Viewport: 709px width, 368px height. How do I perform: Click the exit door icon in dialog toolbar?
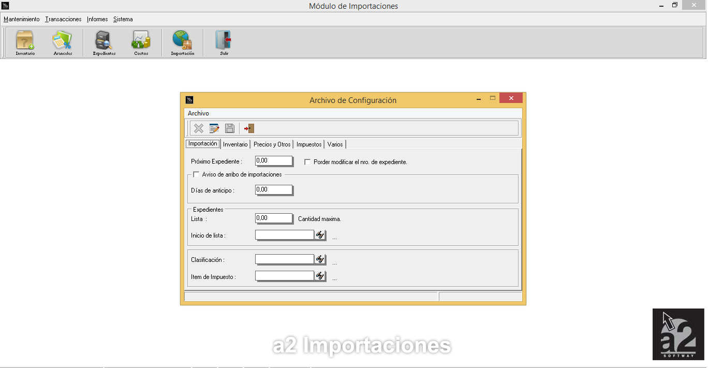tap(249, 128)
